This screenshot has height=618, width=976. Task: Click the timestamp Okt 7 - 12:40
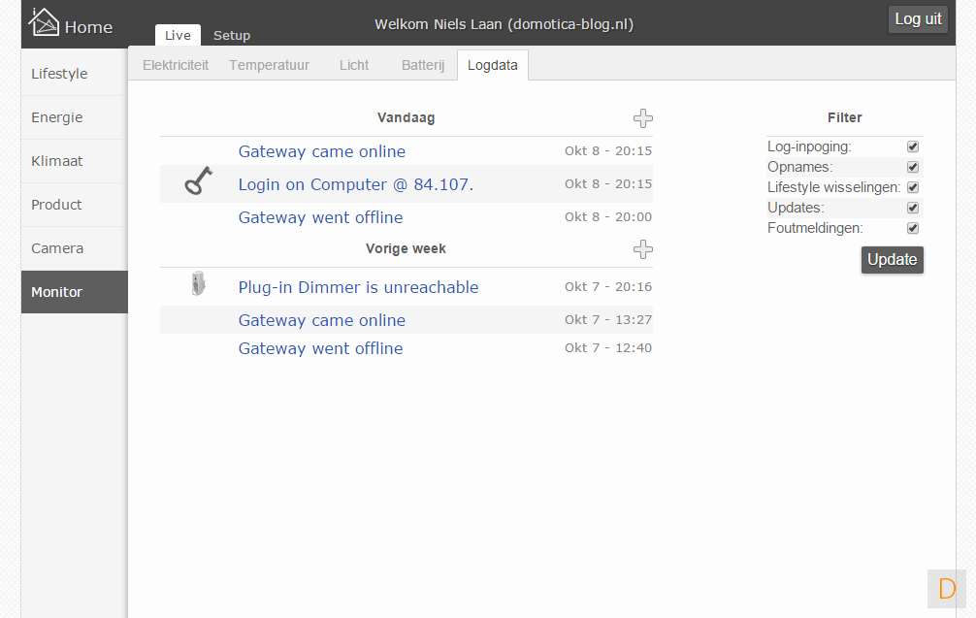click(x=608, y=348)
